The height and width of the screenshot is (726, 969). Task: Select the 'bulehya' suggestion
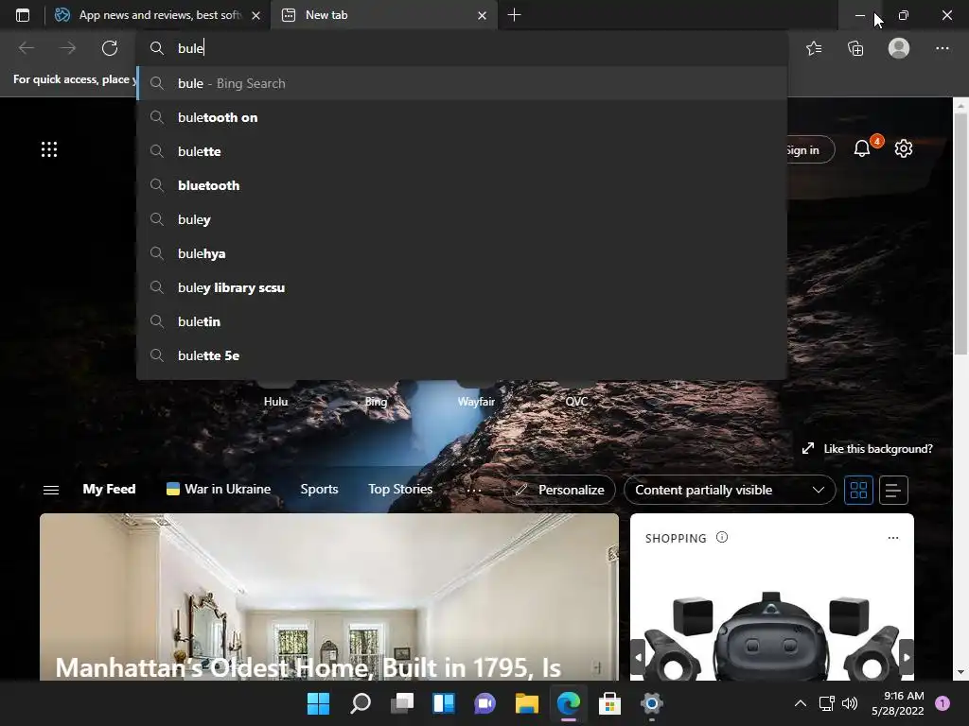[462, 253]
